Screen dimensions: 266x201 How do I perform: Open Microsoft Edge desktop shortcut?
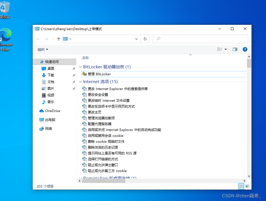(x=6, y=39)
